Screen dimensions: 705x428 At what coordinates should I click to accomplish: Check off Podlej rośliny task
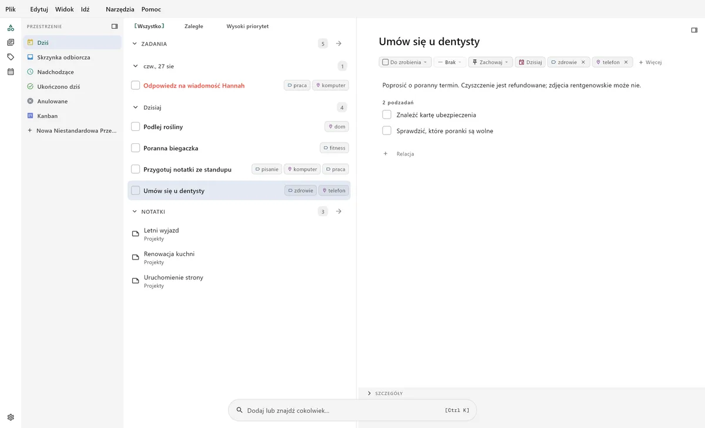136,127
